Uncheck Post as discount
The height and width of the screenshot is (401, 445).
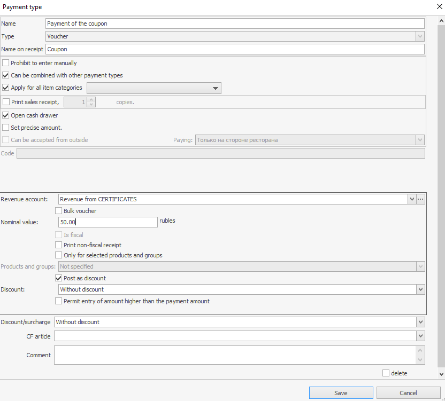(x=59, y=278)
